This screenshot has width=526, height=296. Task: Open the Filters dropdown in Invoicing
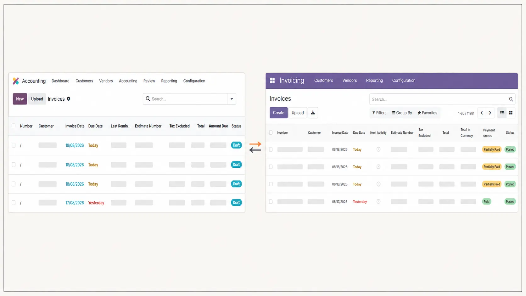(379, 113)
